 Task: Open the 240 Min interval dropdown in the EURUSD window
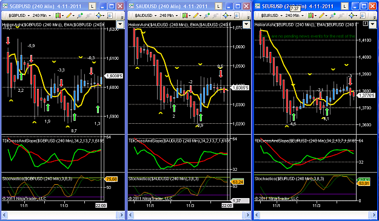tap(295, 16)
